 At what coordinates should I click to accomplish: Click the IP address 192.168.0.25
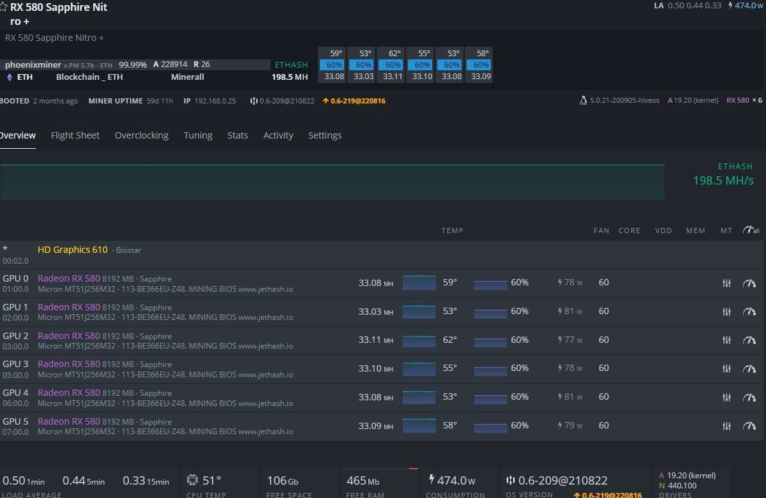215,101
